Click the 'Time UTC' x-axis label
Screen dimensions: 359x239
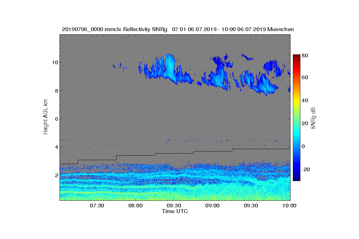tap(175, 211)
